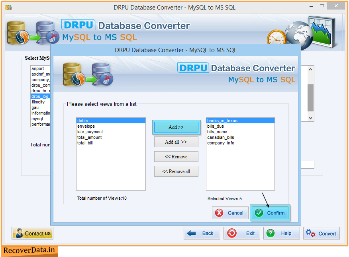Click the blue back arrow icon
This screenshot has height=257, width=349.
[x=191, y=233]
